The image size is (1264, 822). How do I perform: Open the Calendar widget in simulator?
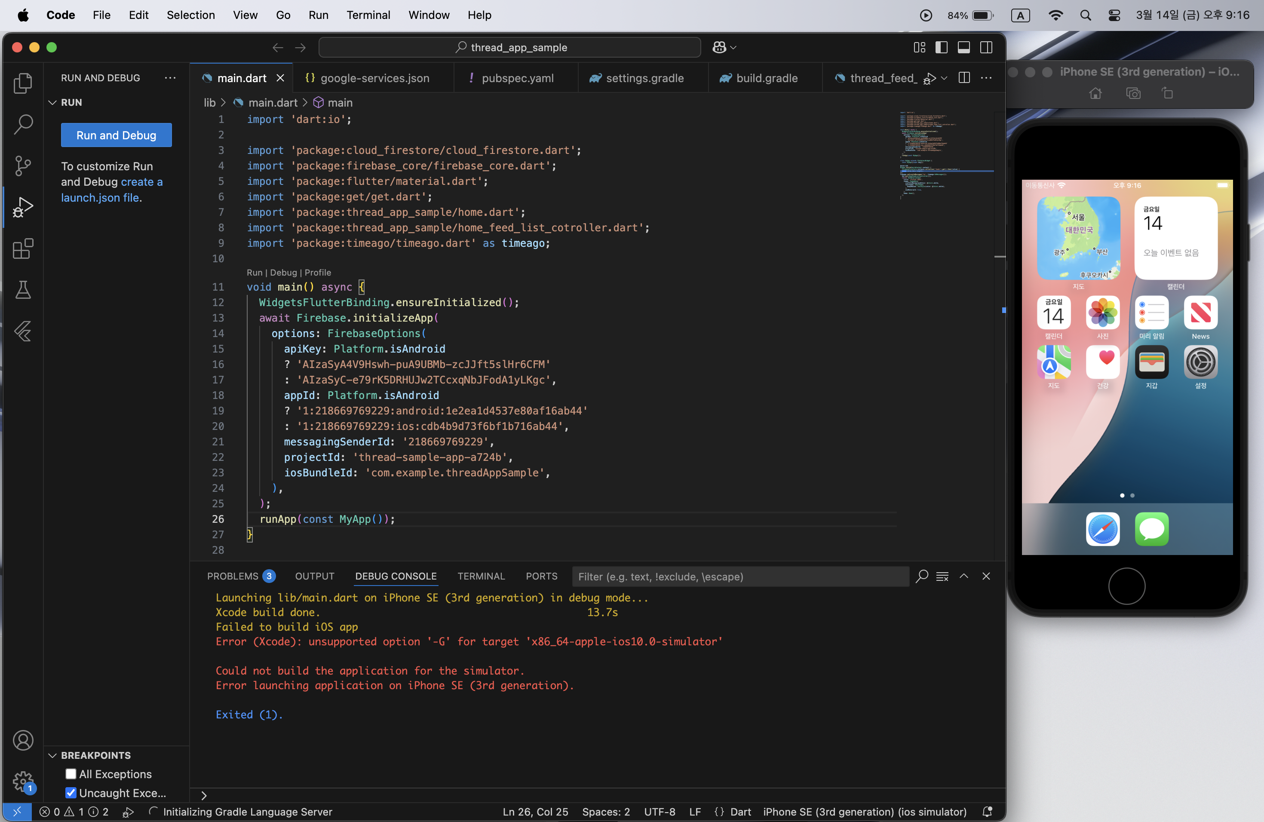1175,238
